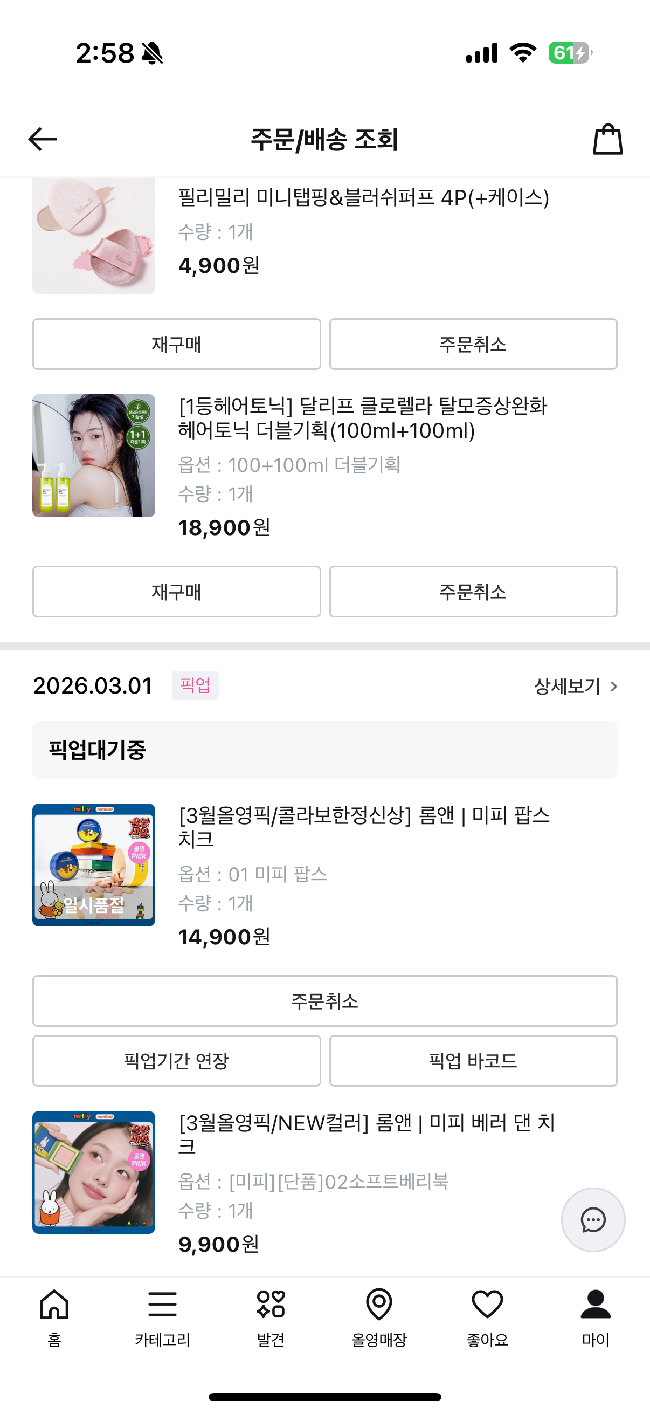This screenshot has width=650, height=1414.
Task: Tap 픽업기간 연장 button
Action: tap(176, 1060)
